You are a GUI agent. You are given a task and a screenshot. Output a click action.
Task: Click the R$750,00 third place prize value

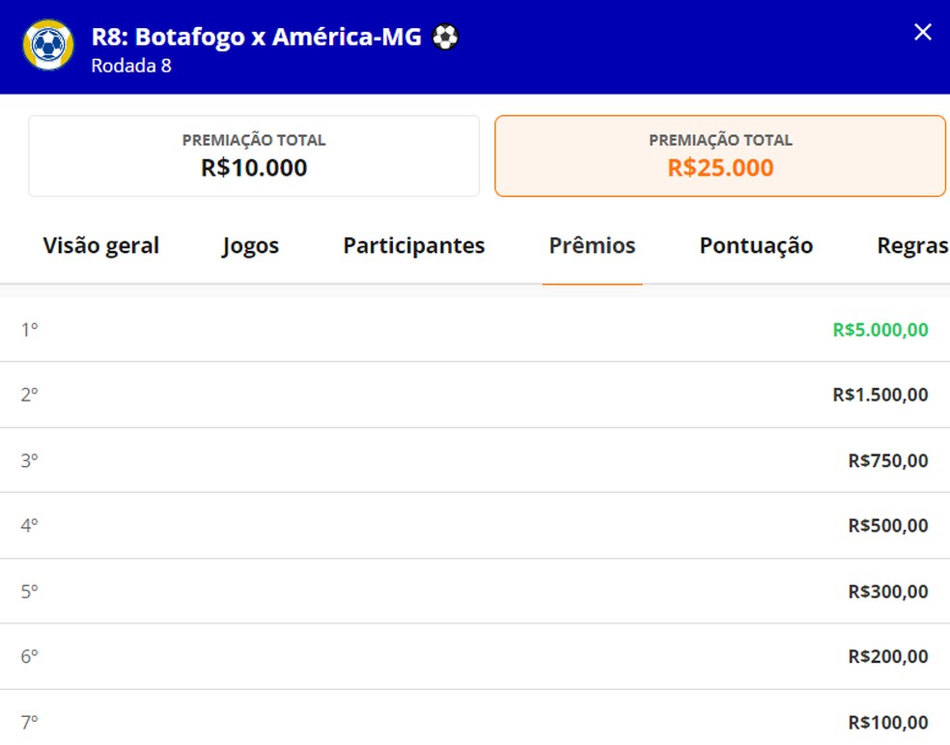885,460
